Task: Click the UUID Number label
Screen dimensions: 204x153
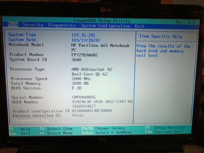Action: 25,102
